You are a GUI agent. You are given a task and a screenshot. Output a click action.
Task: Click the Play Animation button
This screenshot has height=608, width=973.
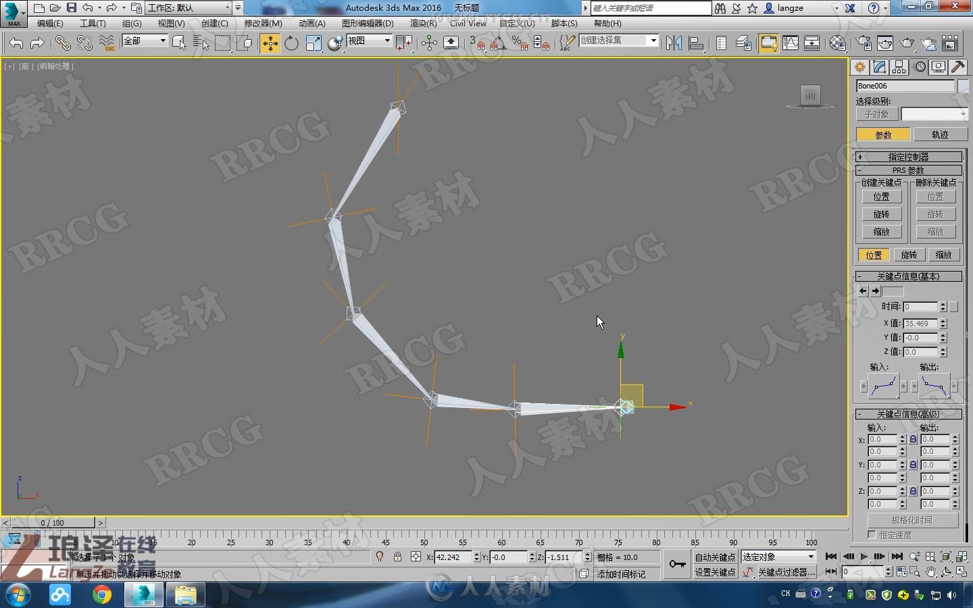pos(864,557)
